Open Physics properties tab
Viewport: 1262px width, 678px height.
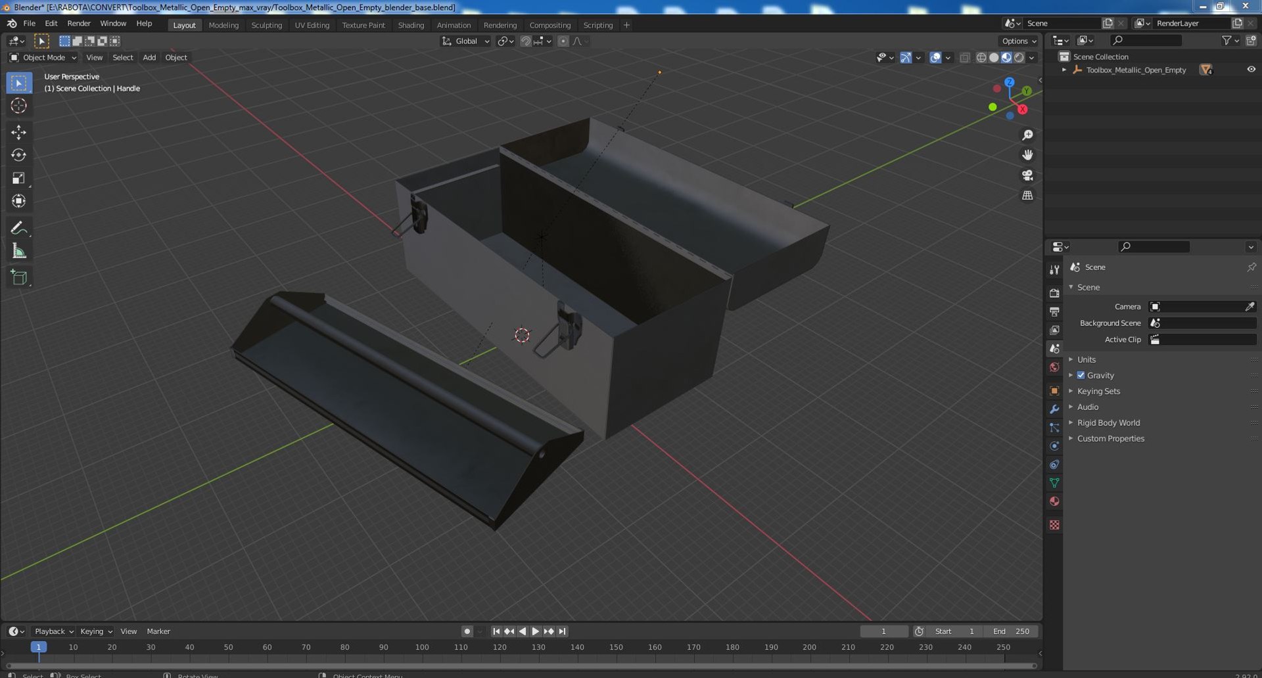click(1054, 446)
